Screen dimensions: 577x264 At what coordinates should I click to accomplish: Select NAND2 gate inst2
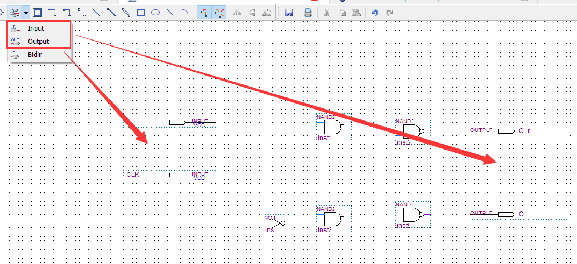413,131
